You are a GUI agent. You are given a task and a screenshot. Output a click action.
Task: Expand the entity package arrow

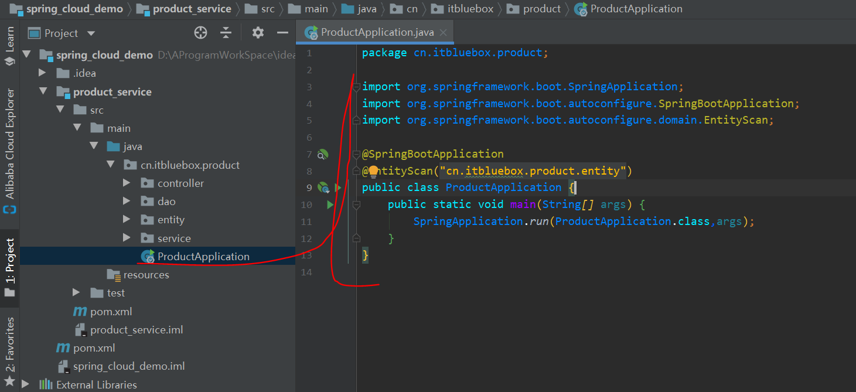[x=127, y=220]
